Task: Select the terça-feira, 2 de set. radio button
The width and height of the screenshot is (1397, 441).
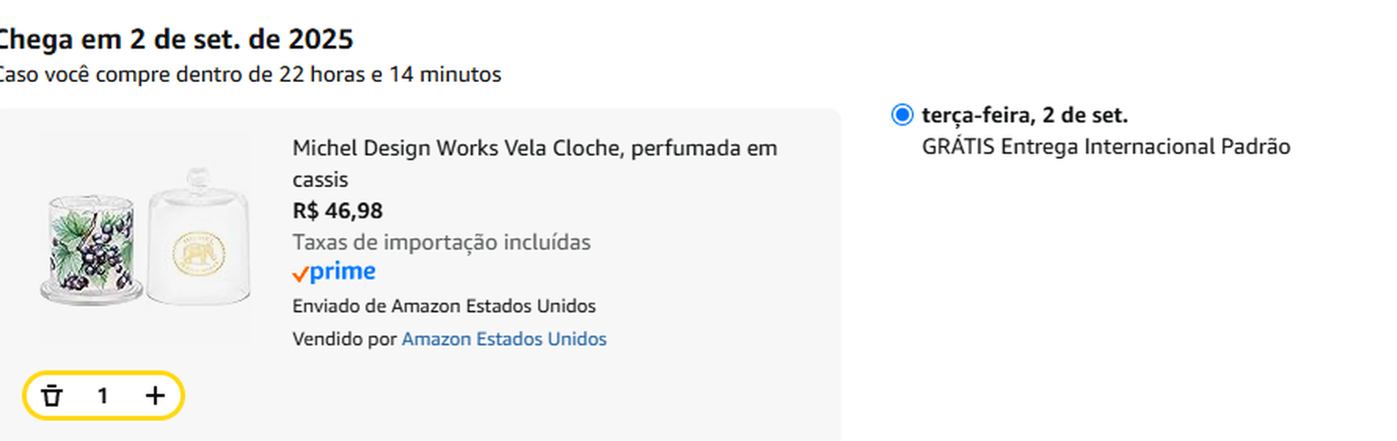Action: click(901, 115)
